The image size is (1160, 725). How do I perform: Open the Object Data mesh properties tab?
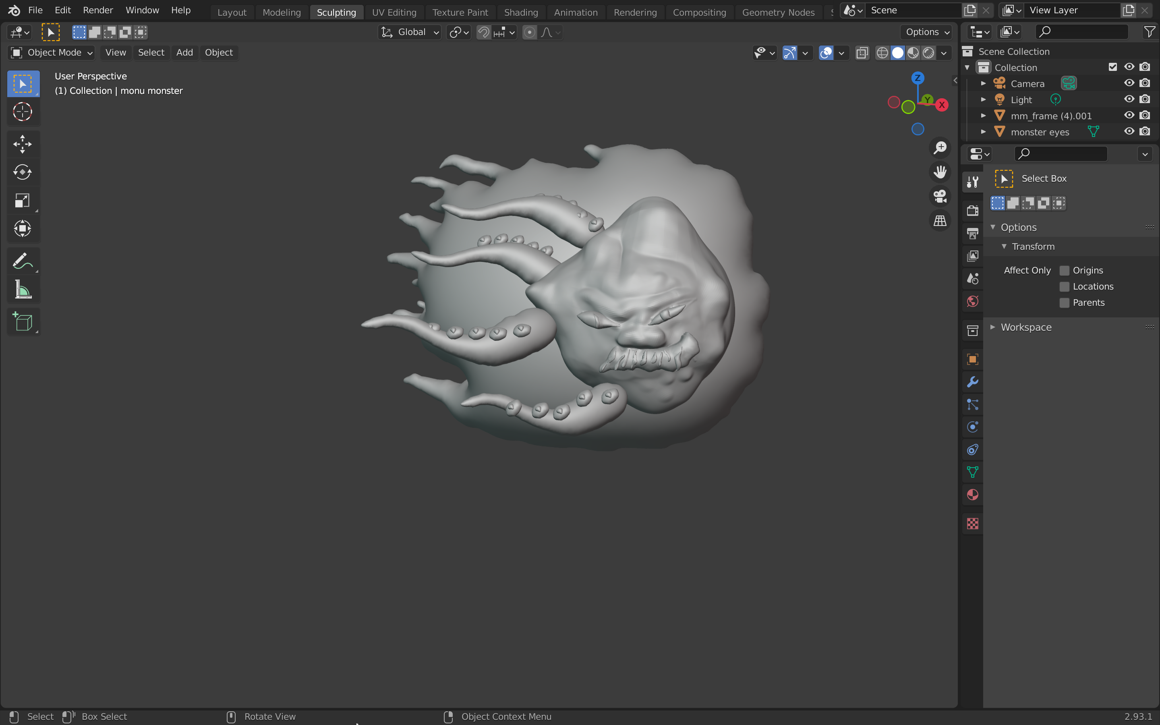coord(973,472)
